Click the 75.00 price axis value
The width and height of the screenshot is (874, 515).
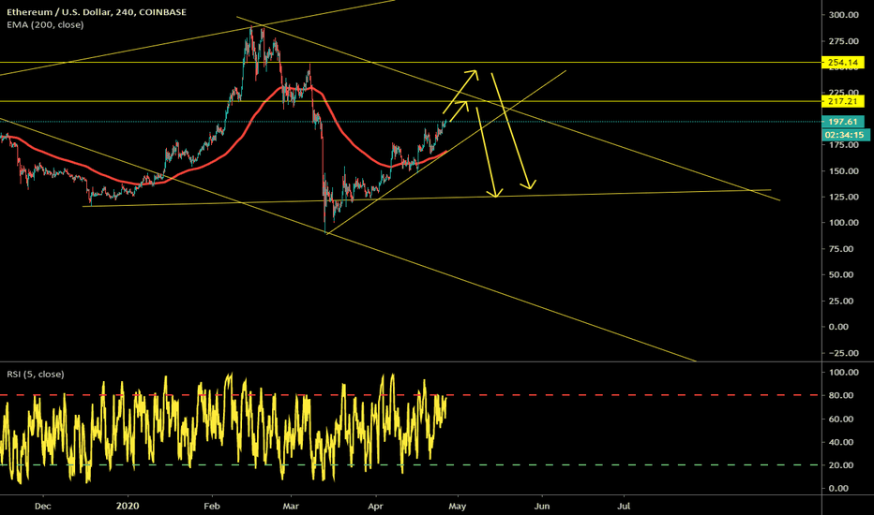pyautogui.click(x=841, y=249)
